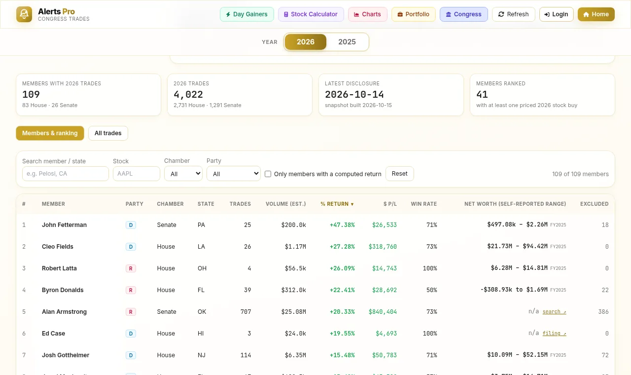Viewport: 631px width, 375px height.
Task: Sort table by % Return column
Action: tap(338, 204)
